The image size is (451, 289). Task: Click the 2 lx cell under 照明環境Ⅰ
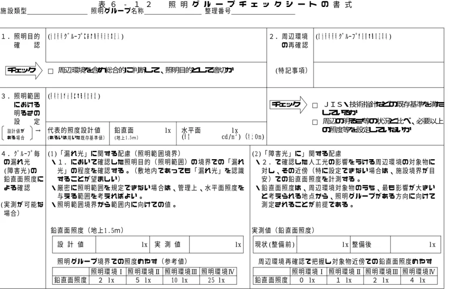pos(107,280)
